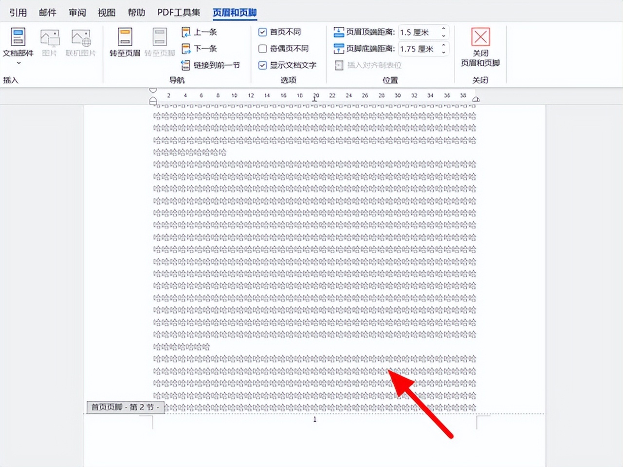This screenshot has width=623, height=467.
Task: Click the 链接到前一节 icon
Action: coord(186,65)
